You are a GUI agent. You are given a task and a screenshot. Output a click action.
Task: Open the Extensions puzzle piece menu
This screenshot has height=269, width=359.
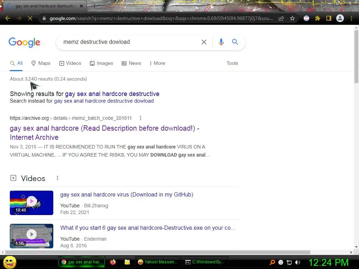click(318, 18)
